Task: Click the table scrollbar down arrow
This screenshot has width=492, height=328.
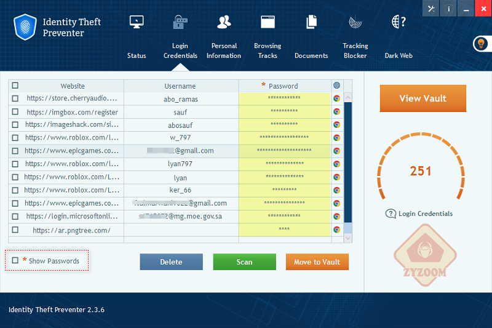Action: tap(348, 238)
